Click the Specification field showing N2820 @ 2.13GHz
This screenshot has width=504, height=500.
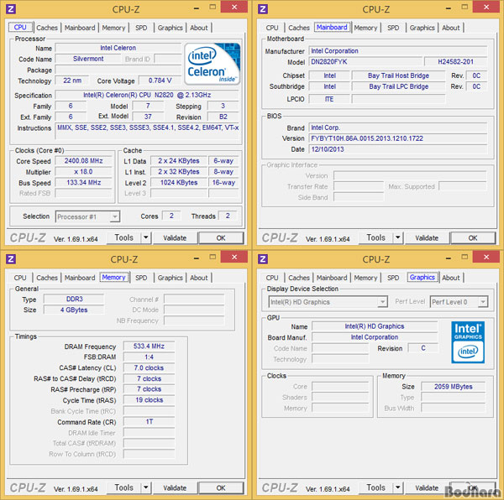147,95
